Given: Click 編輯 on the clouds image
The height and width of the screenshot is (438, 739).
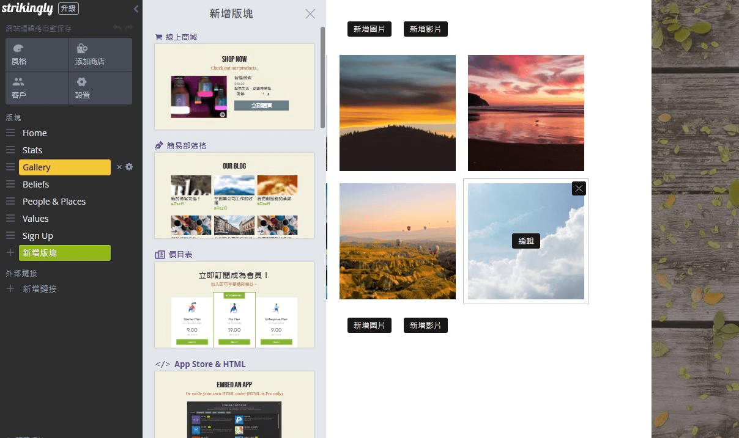Looking at the screenshot, I should (526, 241).
